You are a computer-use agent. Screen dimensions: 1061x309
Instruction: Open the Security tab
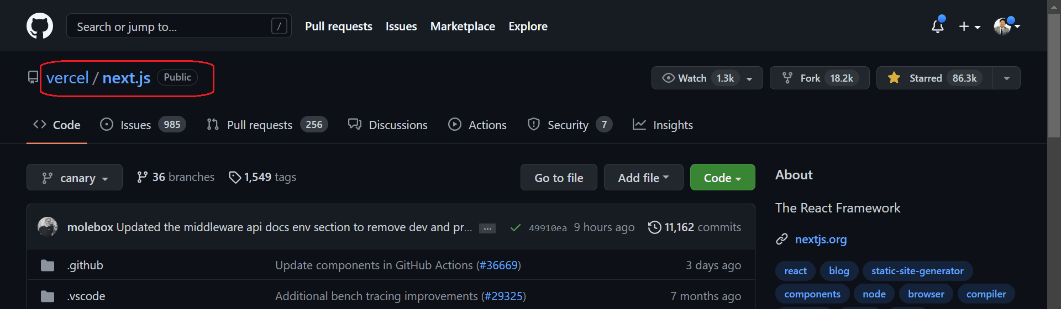pos(570,125)
